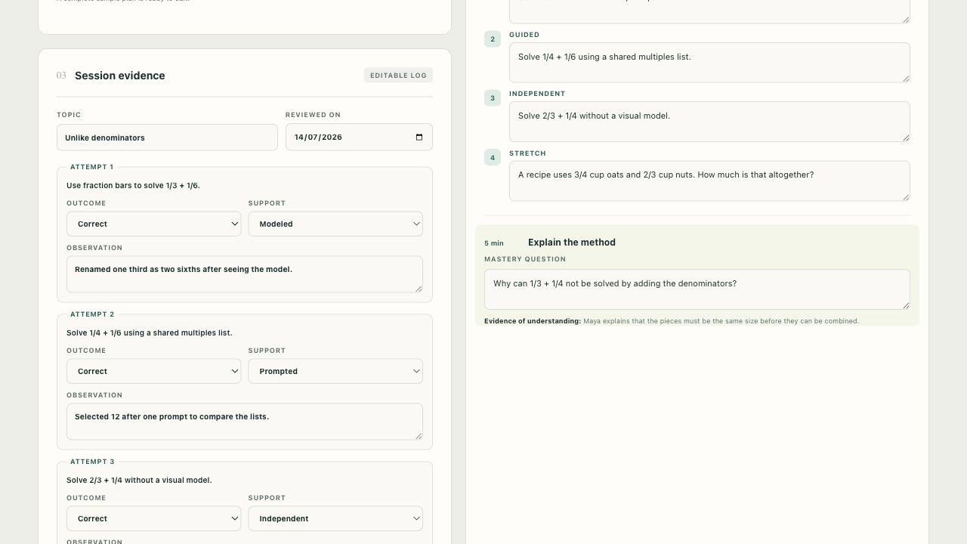
Task: Expand Attempt 2 Support dropdown showing Prompted
Action: point(335,371)
